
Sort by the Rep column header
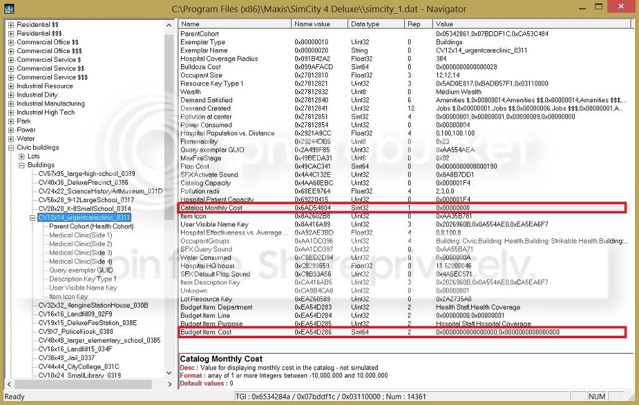418,24
